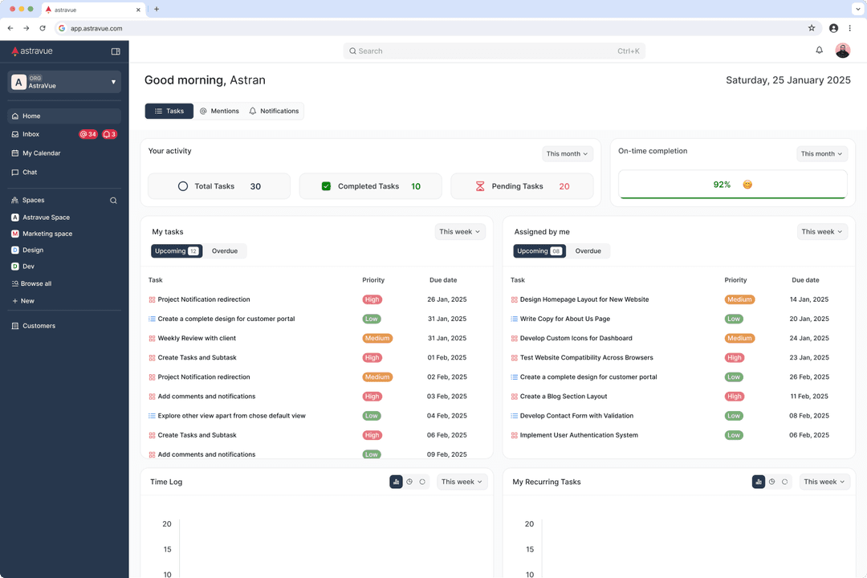Click the Search input field
Screen dimensions: 867x578
coord(494,51)
